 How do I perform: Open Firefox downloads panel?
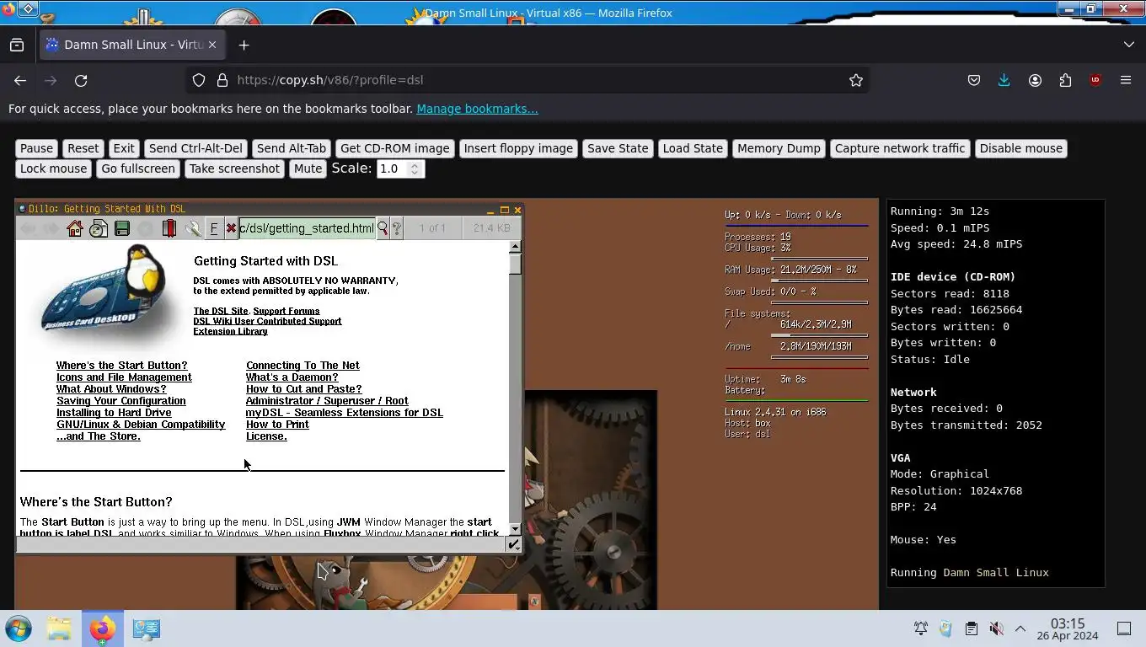[x=1004, y=80]
